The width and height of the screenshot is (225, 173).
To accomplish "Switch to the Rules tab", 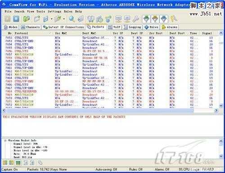I will (151, 27).
